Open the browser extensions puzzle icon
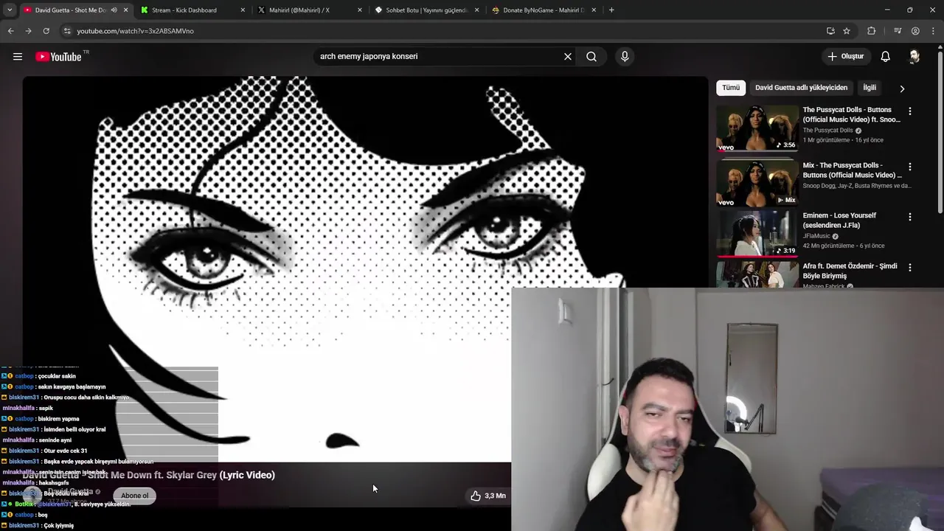Image resolution: width=944 pixels, height=531 pixels. 872,31
